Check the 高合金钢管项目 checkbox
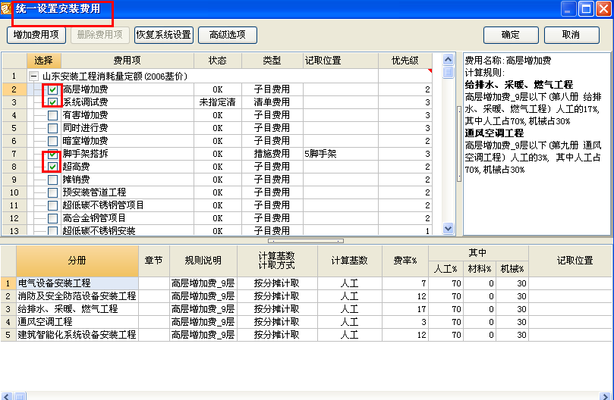 tap(52, 219)
